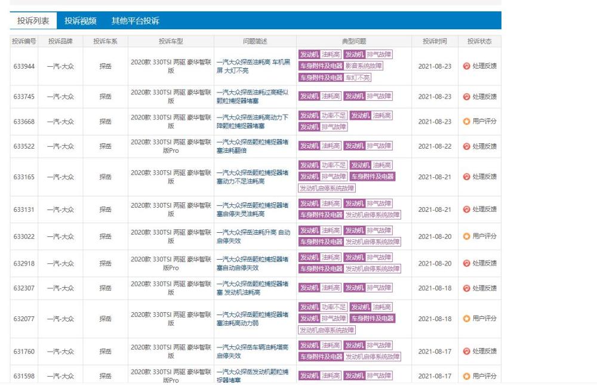
Task: Click the 车灯不亮 tag in row 633944
Action: coord(358,78)
